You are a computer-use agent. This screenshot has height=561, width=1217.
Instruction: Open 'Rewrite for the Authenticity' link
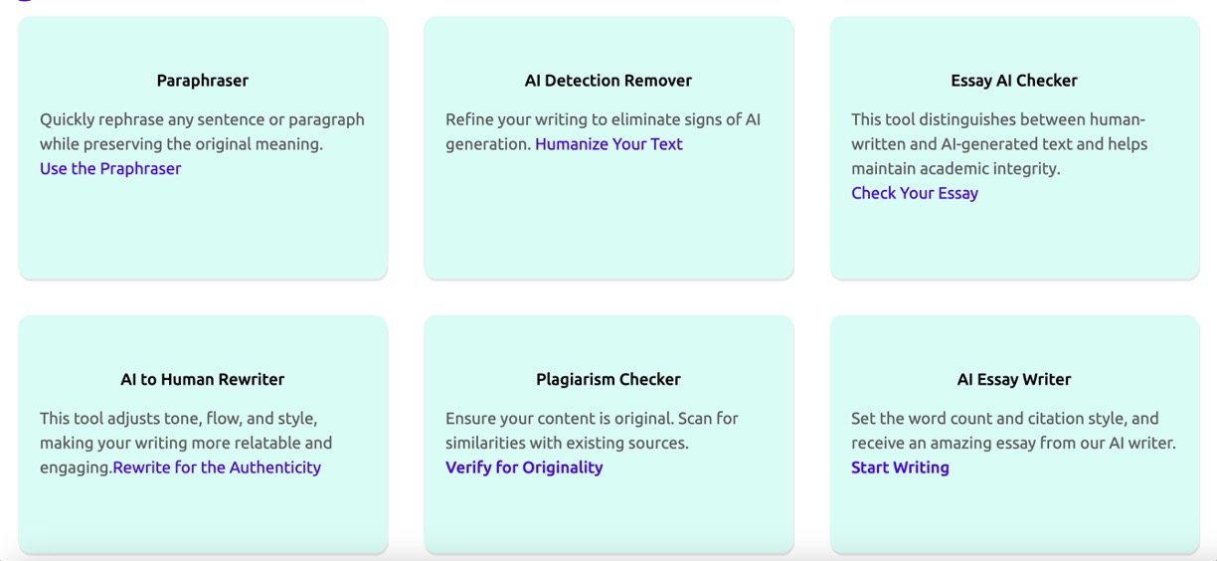click(x=217, y=467)
